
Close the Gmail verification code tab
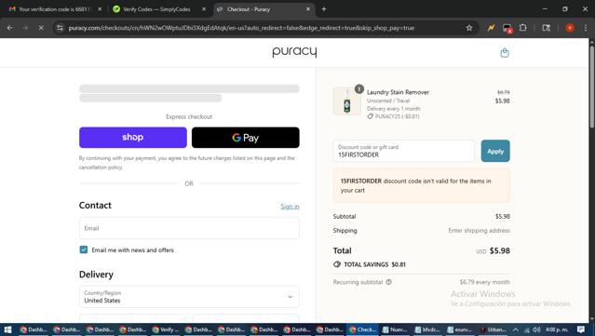(100, 9)
